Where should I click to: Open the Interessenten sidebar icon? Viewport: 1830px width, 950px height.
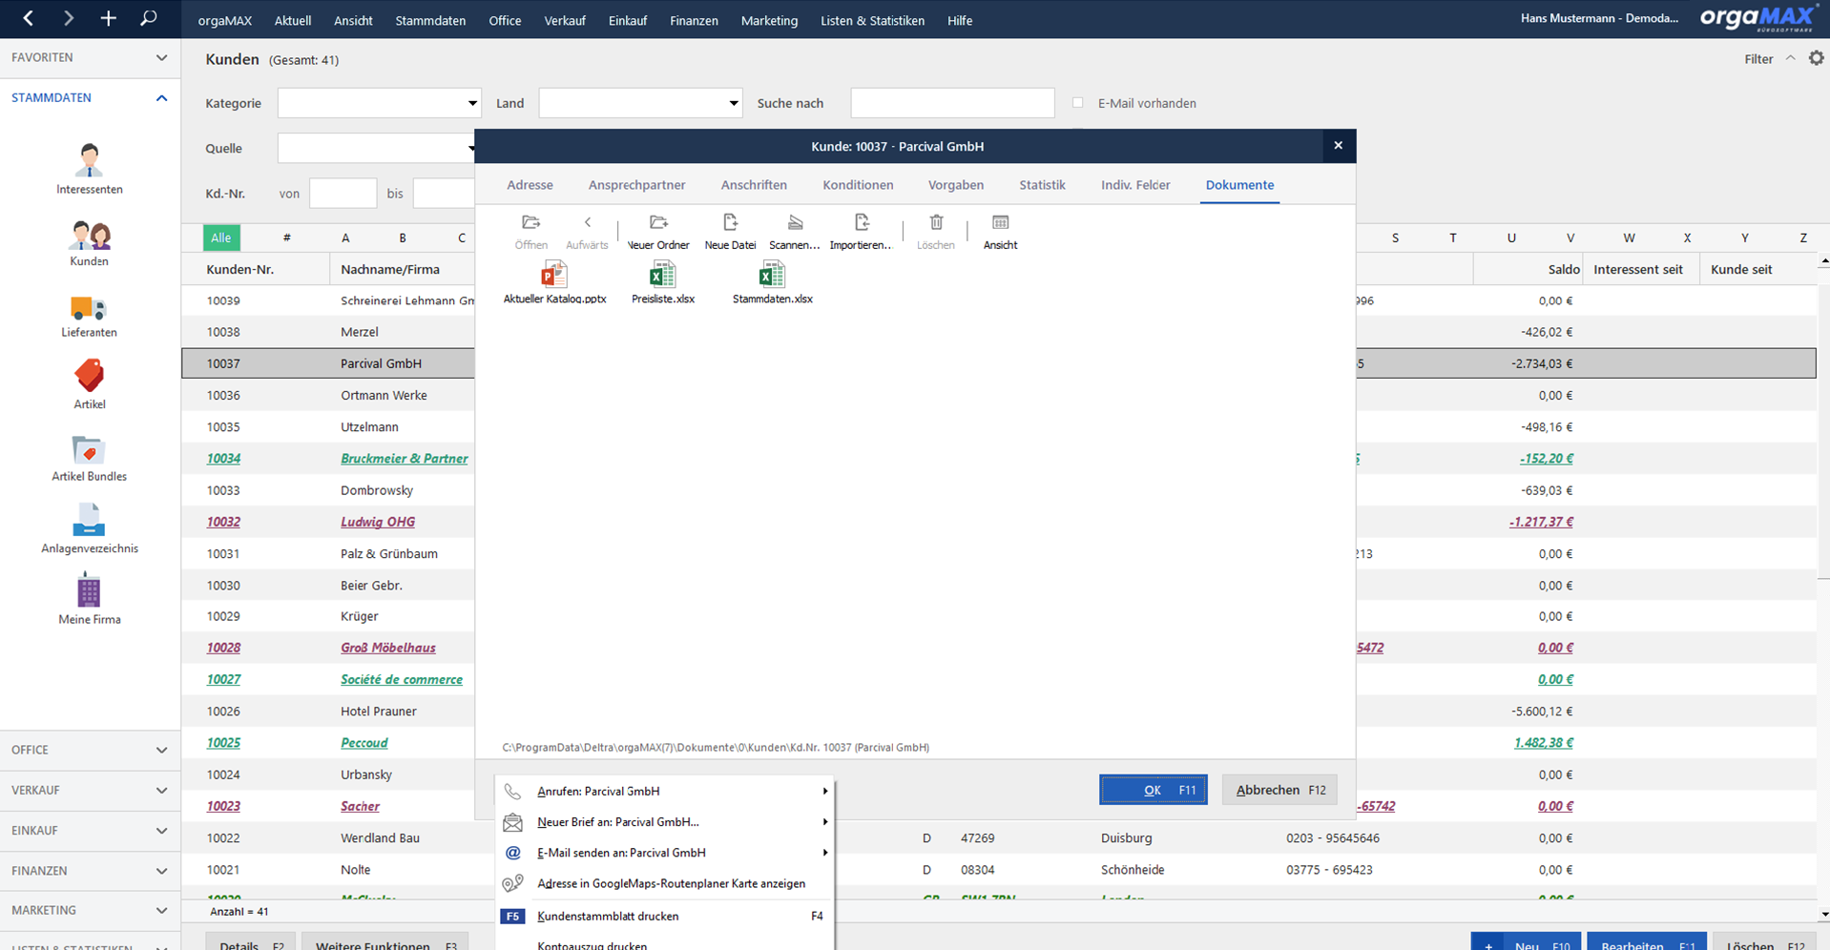click(x=89, y=160)
